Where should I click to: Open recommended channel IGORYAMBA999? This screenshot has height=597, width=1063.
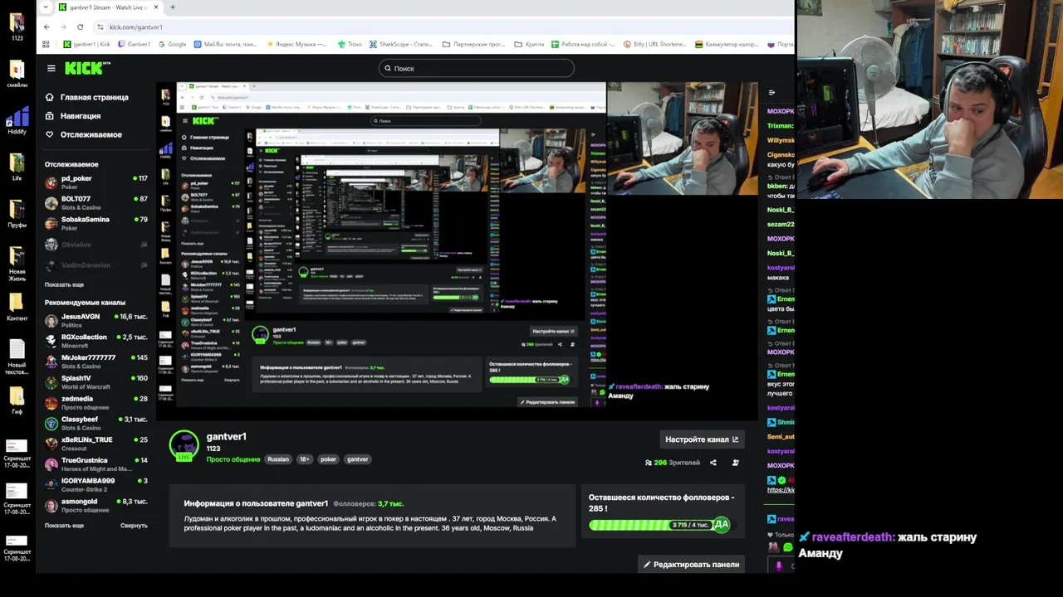(96, 484)
